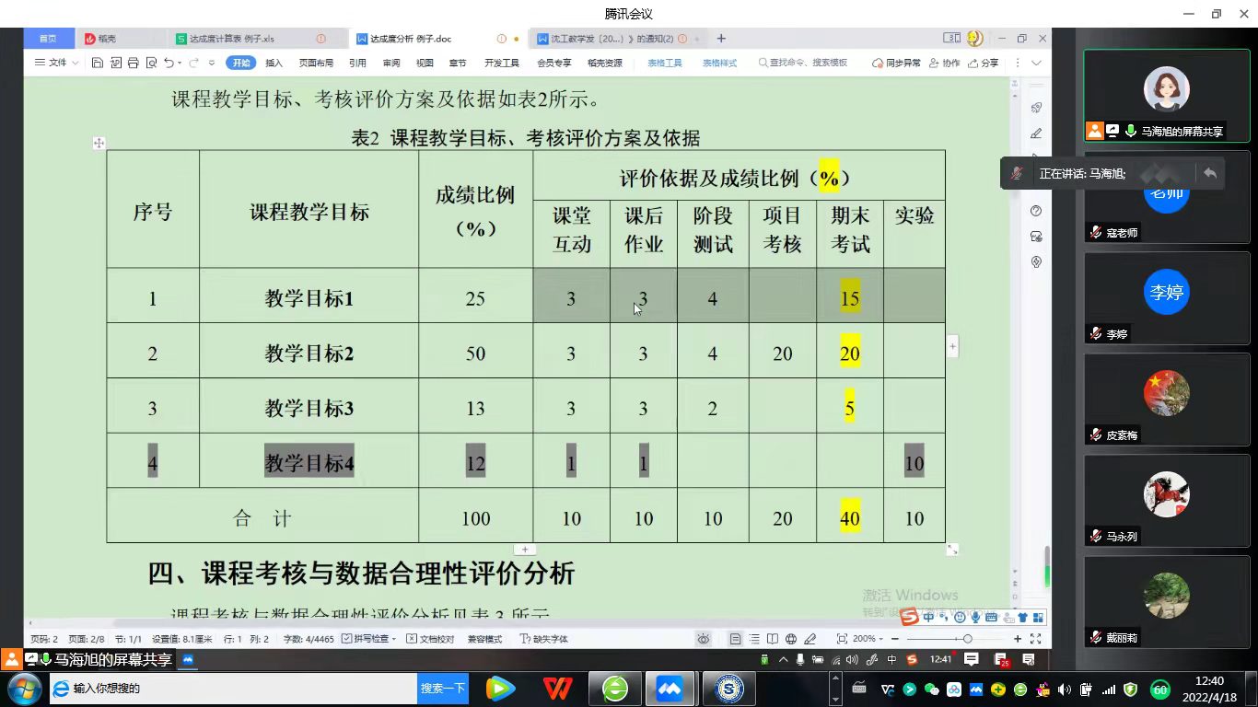Click highlighted cell value 40 in total row
Screen dimensions: 1258x707
click(x=850, y=518)
